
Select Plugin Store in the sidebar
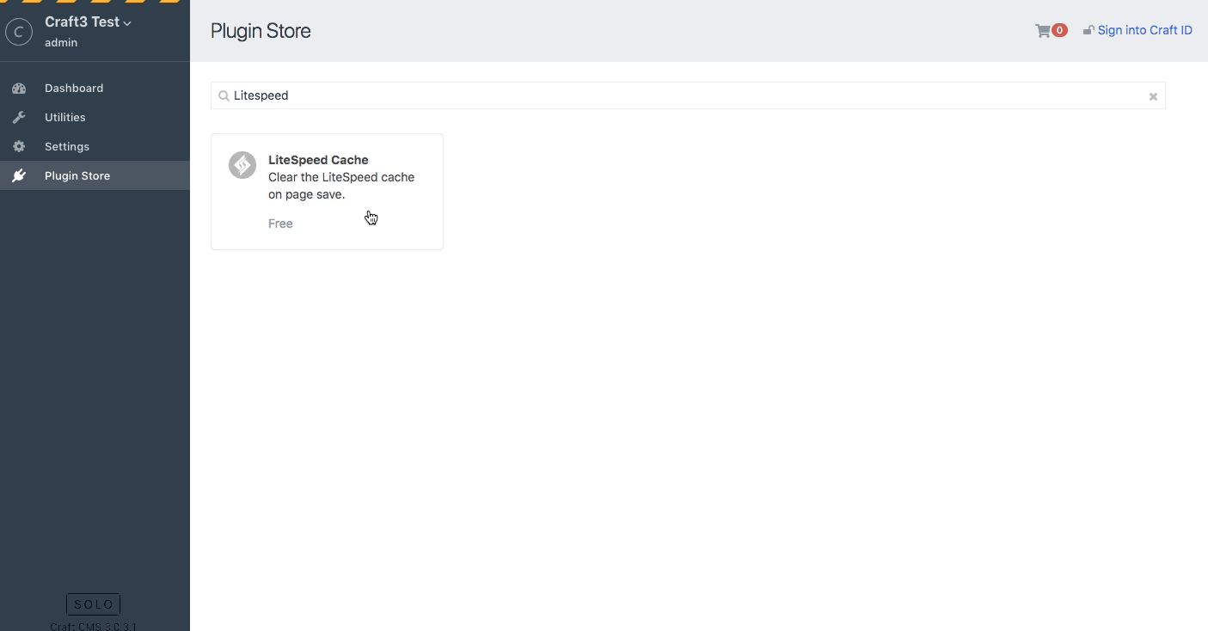[95, 176]
